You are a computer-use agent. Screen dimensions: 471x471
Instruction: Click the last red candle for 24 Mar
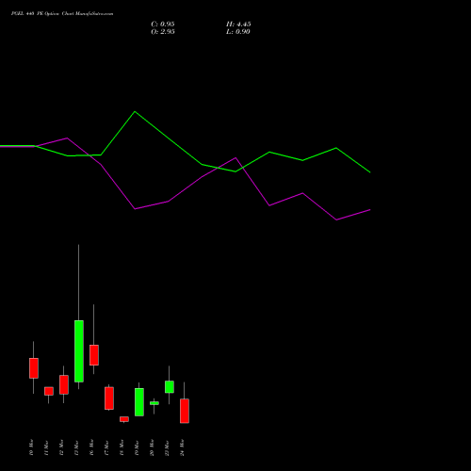click(185, 411)
